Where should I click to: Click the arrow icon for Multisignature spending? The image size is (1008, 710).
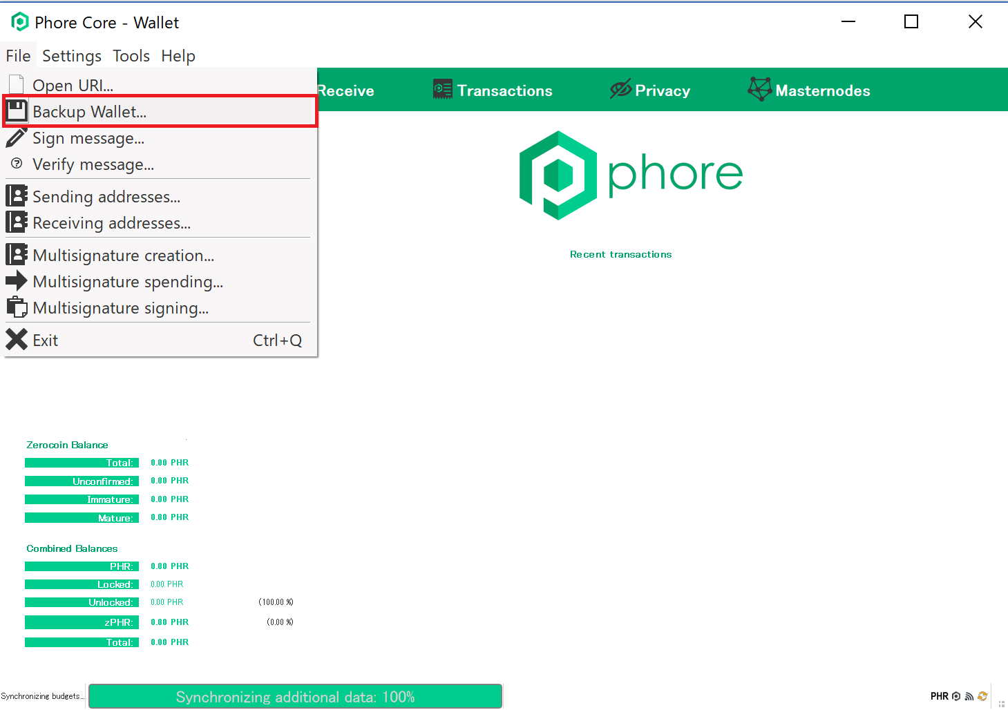click(17, 281)
